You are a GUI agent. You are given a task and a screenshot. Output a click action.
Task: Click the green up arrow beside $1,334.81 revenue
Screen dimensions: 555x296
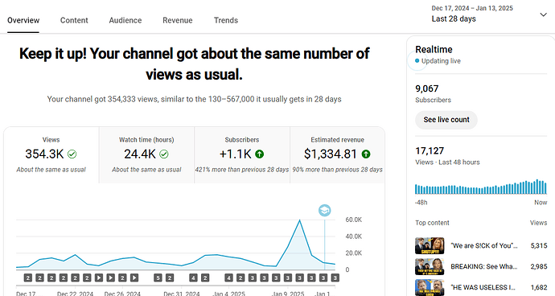366,154
